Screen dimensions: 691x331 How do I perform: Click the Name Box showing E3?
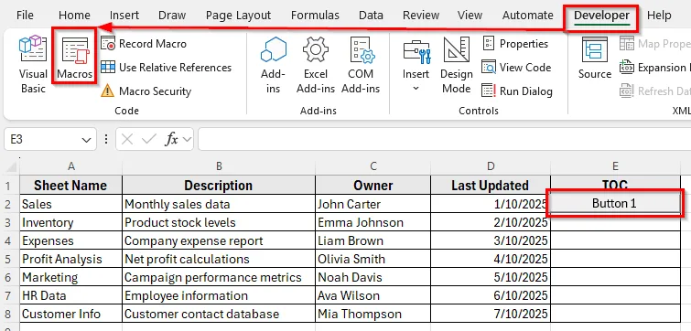(42, 140)
